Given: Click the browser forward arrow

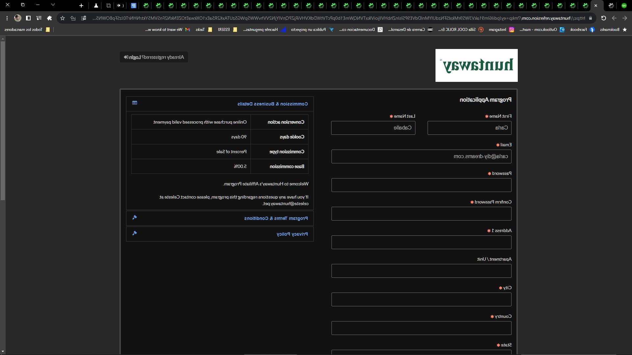Looking at the screenshot, I should tap(614, 18).
